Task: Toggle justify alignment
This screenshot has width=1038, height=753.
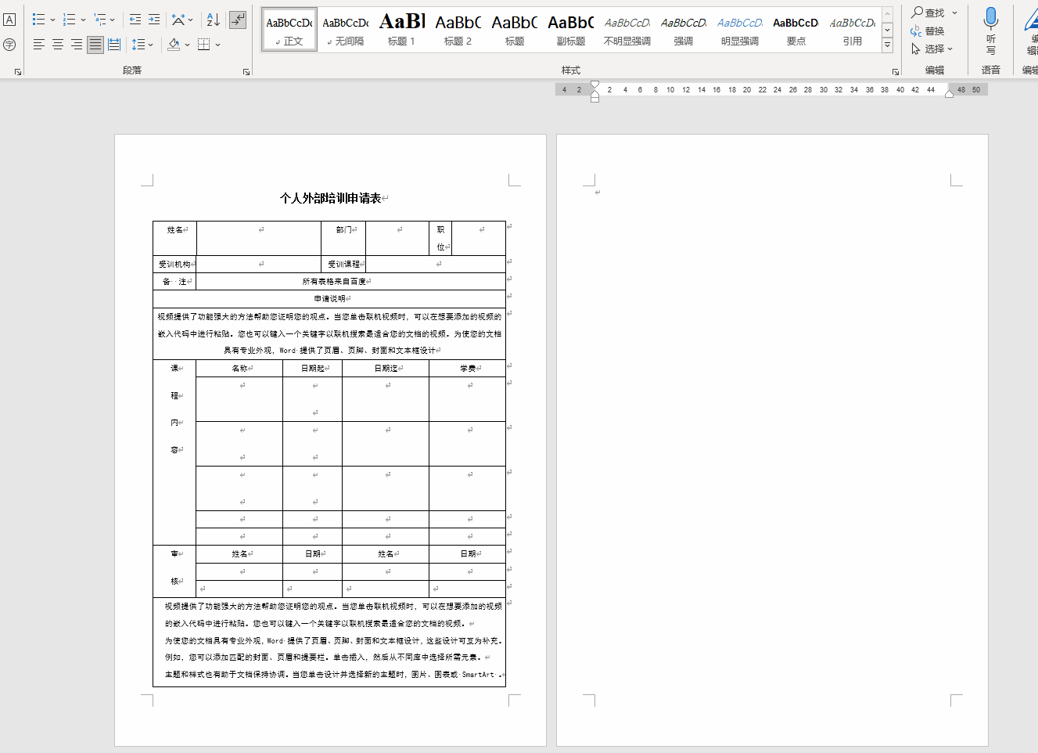Action: (x=95, y=45)
